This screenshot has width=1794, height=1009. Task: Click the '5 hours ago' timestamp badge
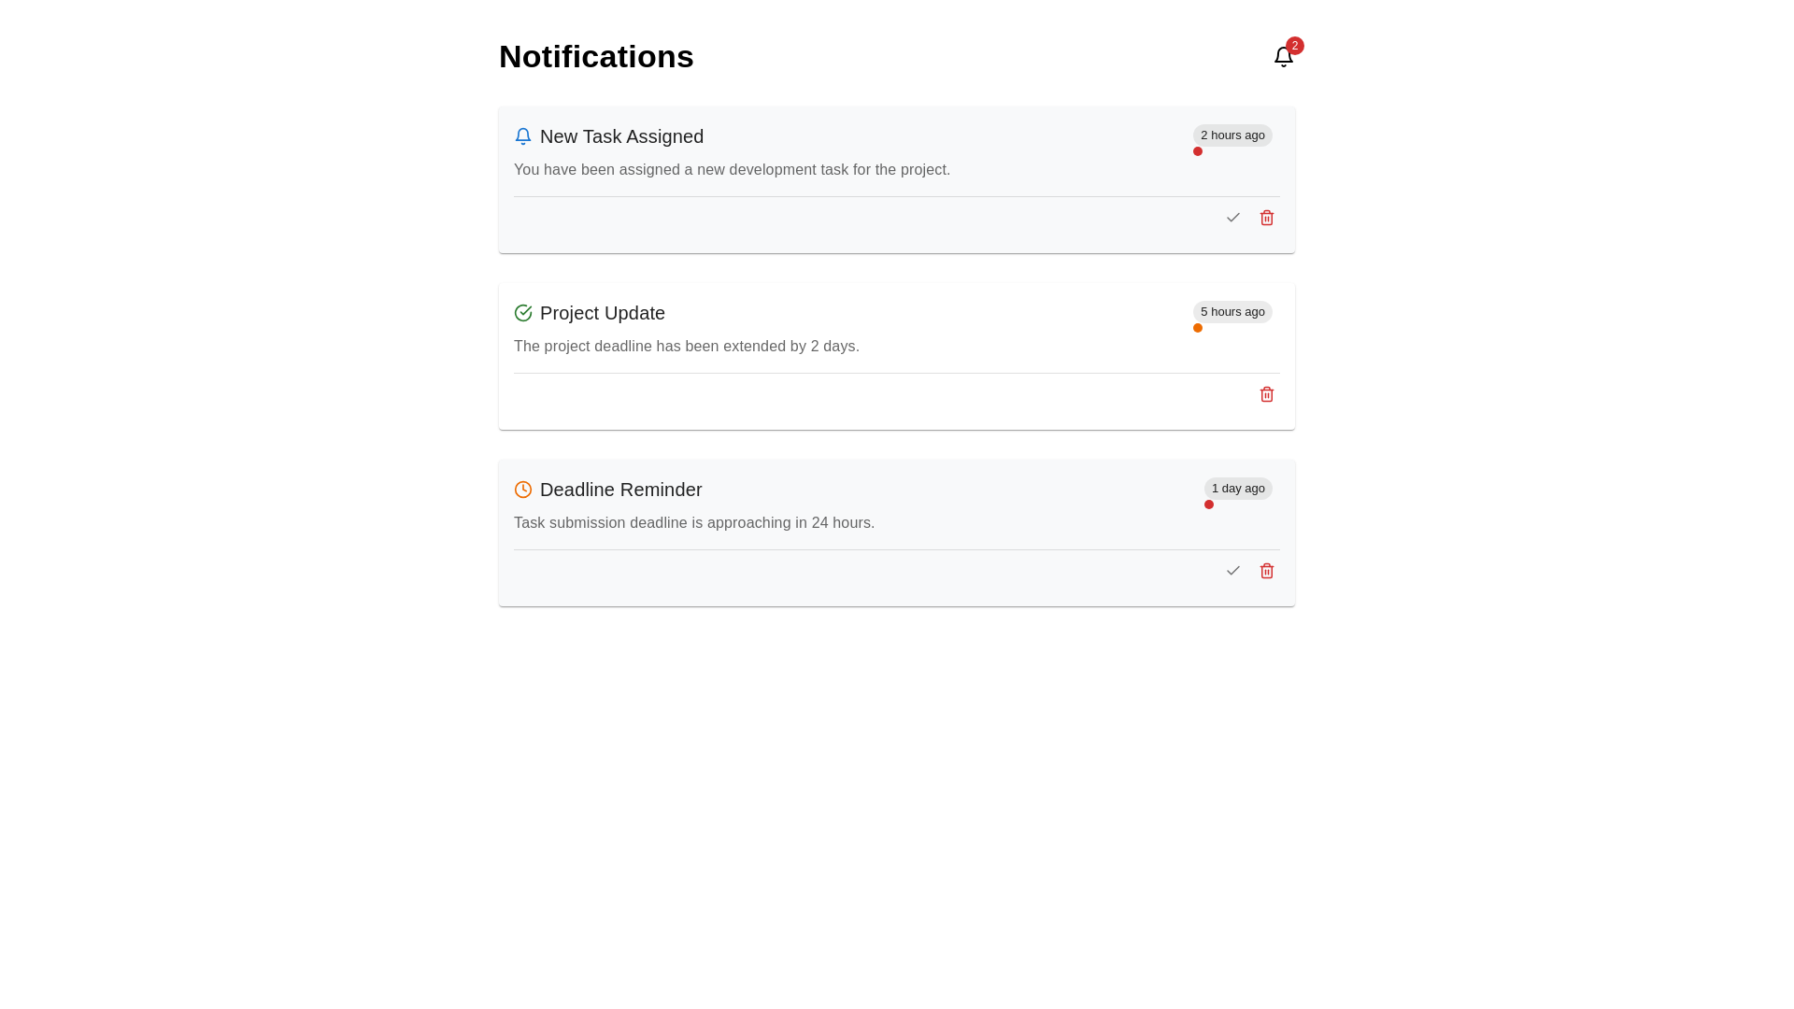coord(1232,312)
